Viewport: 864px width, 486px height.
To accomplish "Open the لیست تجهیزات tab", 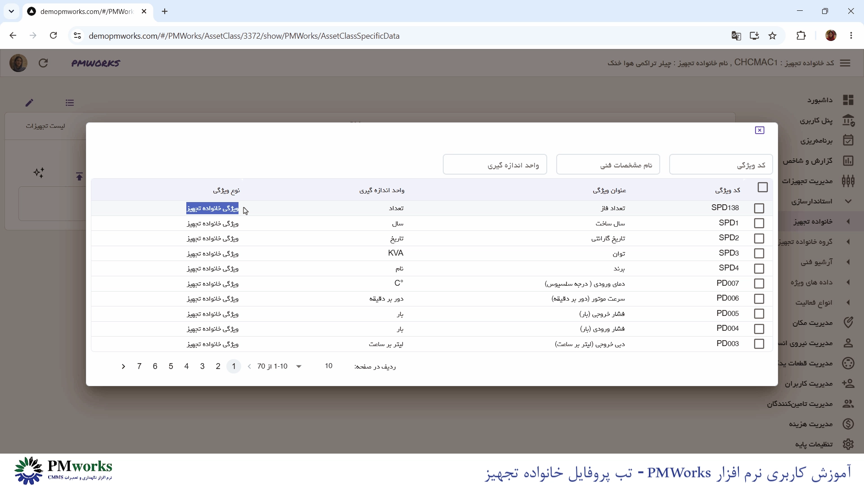I will click(x=45, y=126).
